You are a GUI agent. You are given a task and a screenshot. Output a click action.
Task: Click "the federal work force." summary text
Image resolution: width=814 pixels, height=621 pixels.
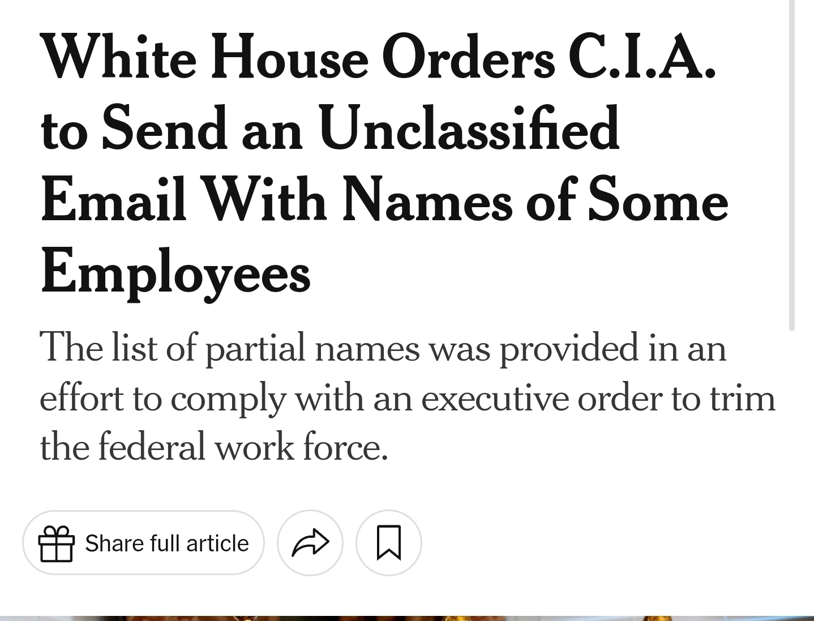(214, 447)
